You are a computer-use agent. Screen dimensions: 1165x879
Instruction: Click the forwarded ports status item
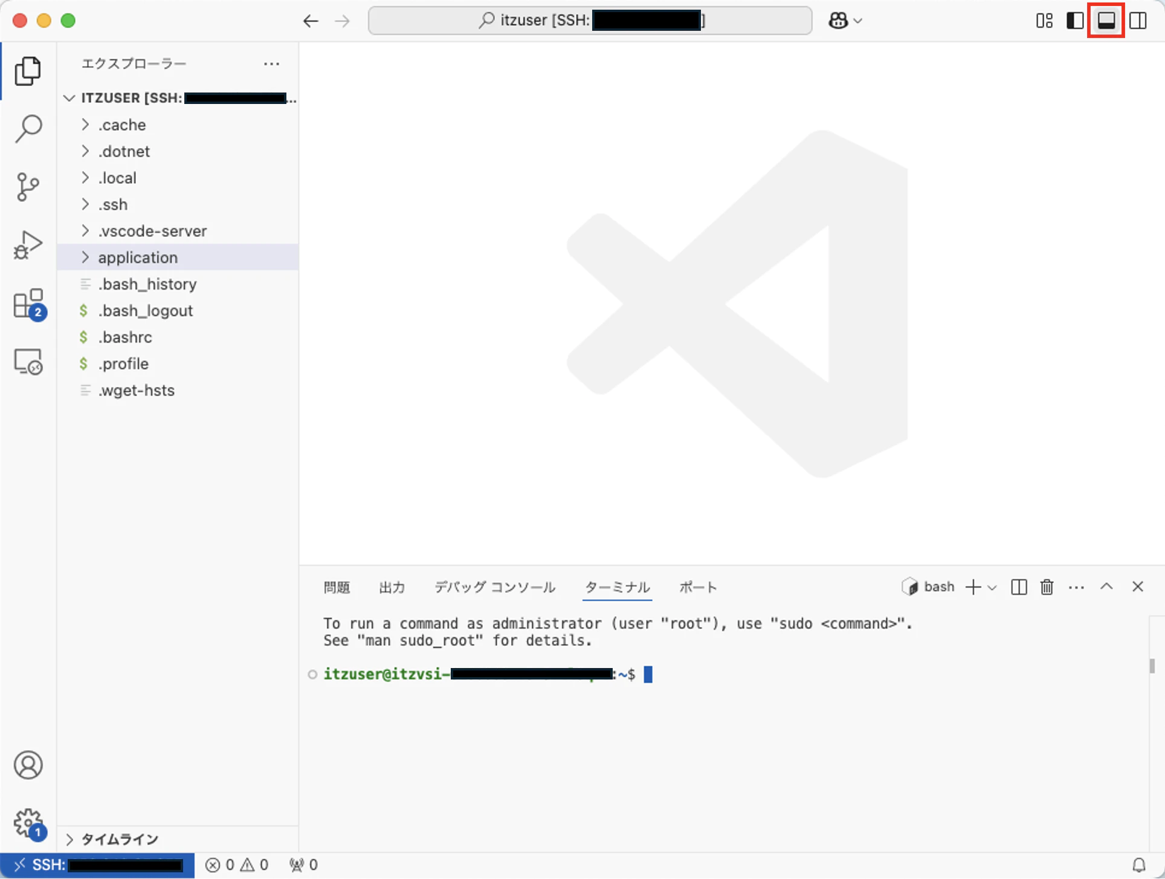[303, 865]
